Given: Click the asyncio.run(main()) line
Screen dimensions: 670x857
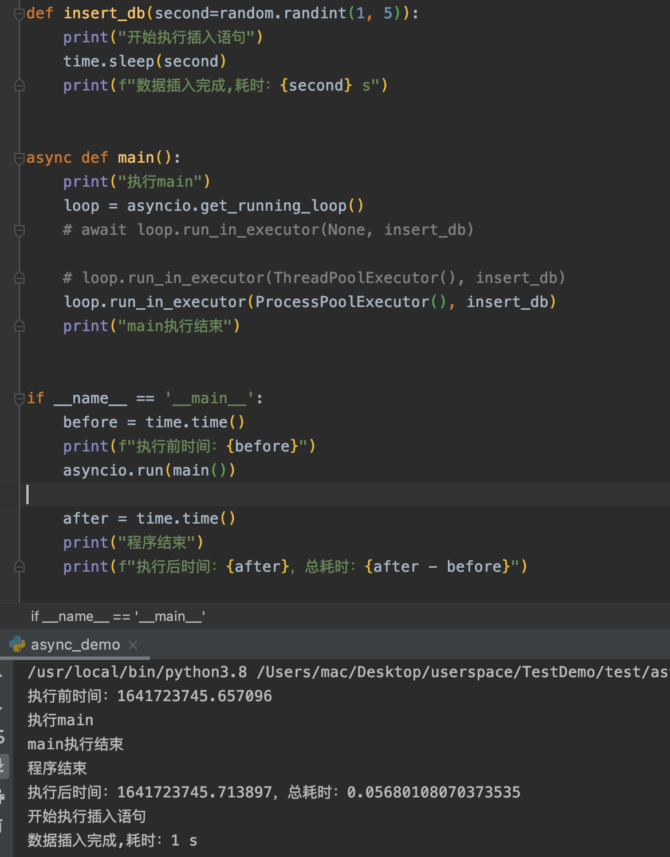Looking at the screenshot, I should 149,470.
